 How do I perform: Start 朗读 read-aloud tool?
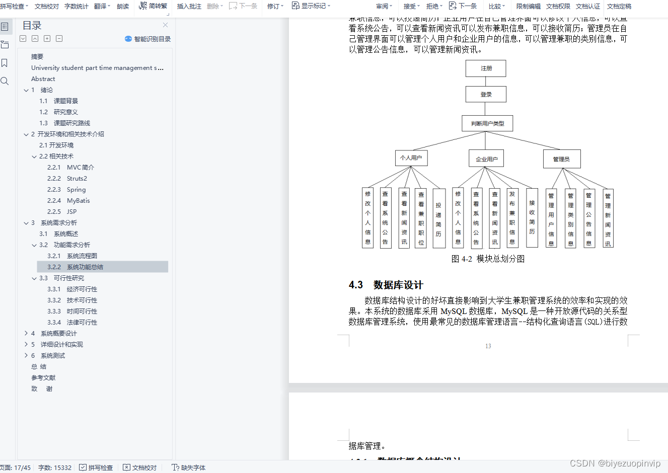click(122, 6)
